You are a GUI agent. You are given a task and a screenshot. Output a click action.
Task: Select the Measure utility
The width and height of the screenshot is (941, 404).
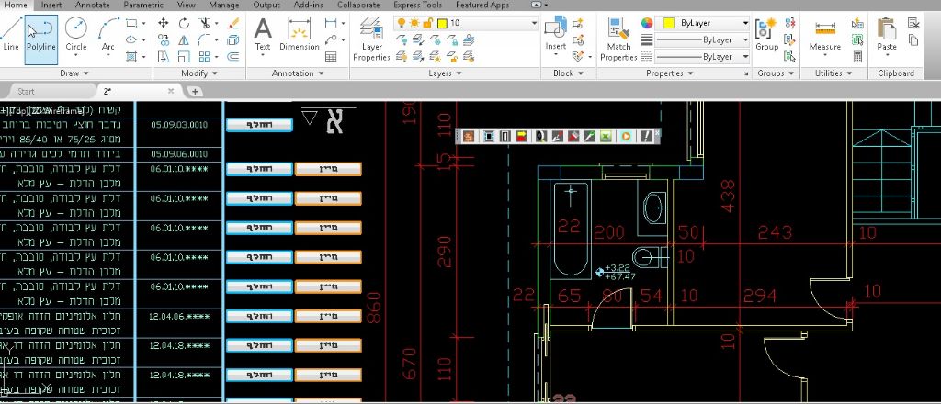pos(824,35)
